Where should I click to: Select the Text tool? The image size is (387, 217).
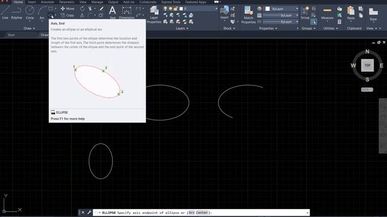(x=112, y=12)
